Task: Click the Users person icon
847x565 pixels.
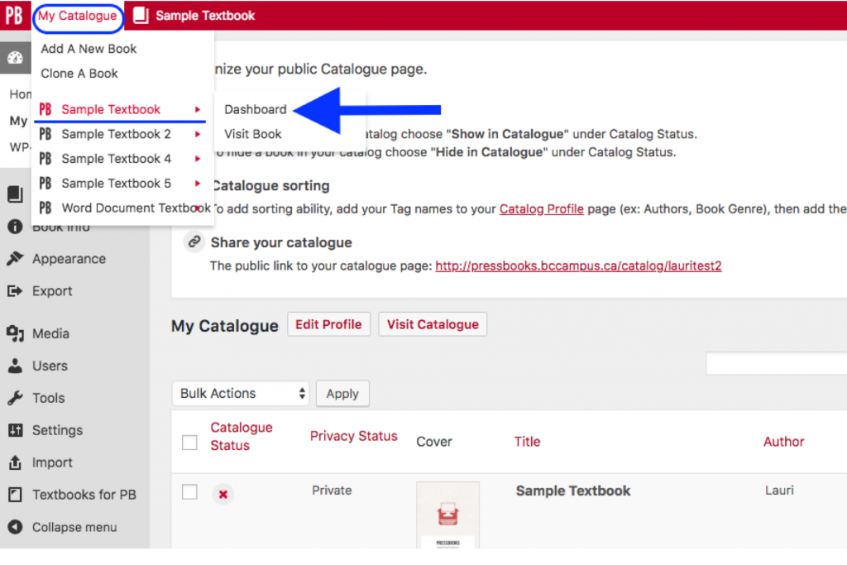Action: click(x=15, y=366)
